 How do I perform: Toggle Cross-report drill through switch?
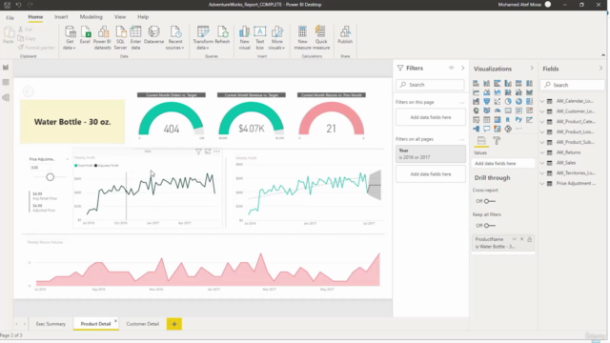pyautogui.click(x=489, y=201)
